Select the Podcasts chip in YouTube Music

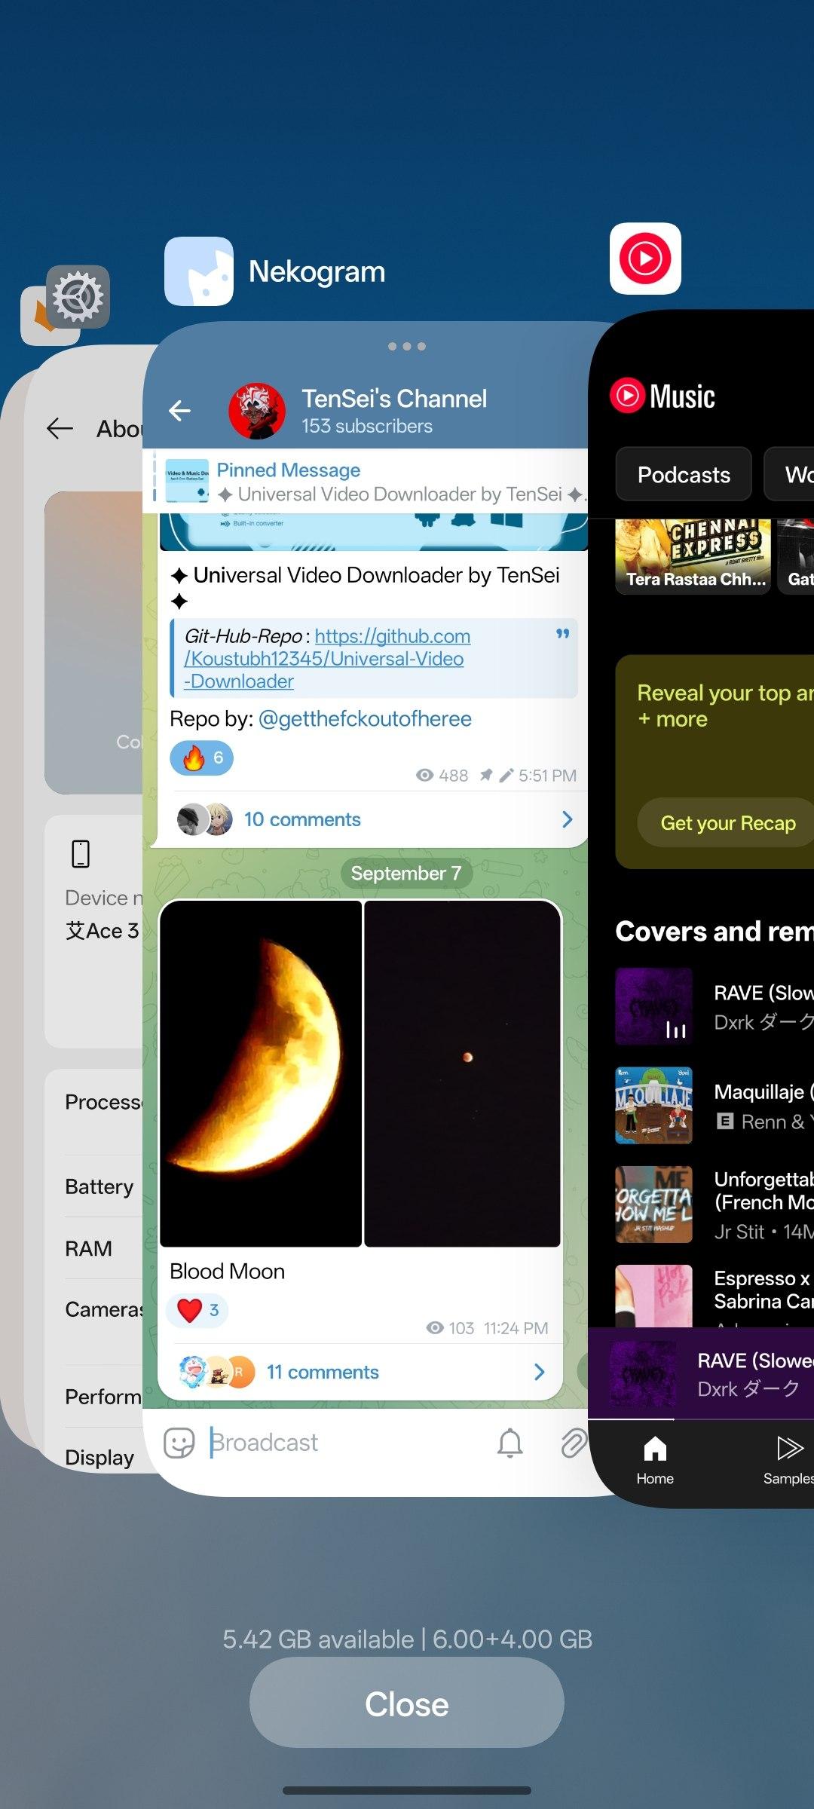pyautogui.click(x=684, y=474)
